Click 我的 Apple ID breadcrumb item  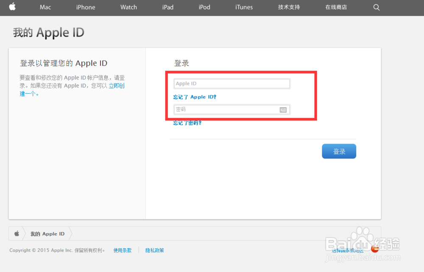[47, 233]
